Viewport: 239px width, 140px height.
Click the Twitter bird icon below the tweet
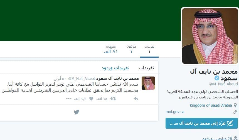tap(76, 112)
